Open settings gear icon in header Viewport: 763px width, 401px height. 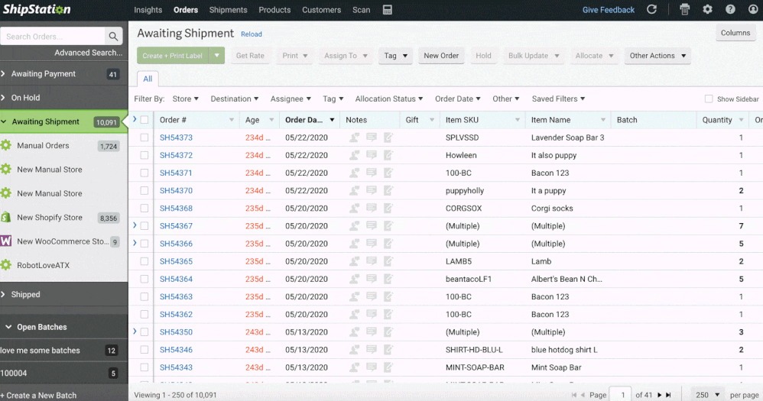tap(707, 10)
